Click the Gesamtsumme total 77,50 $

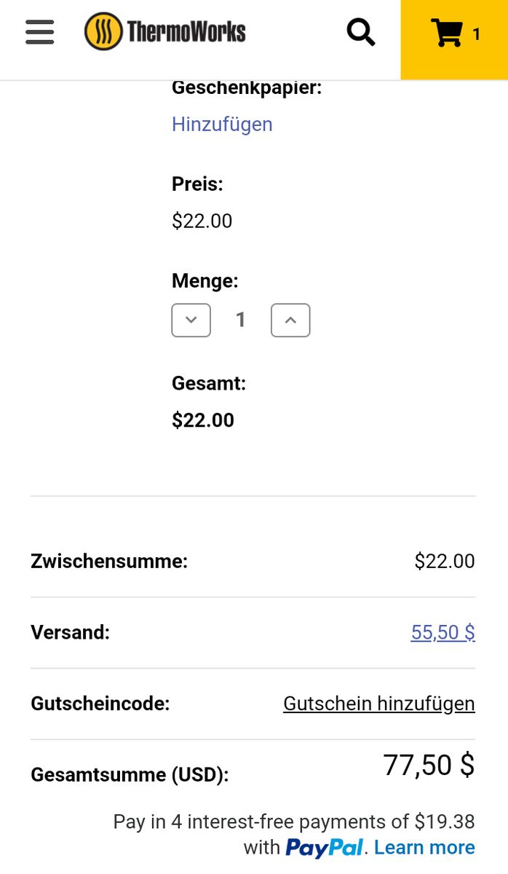[429, 765]
